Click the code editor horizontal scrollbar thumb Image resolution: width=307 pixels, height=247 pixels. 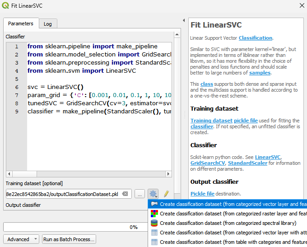(25, 174)
